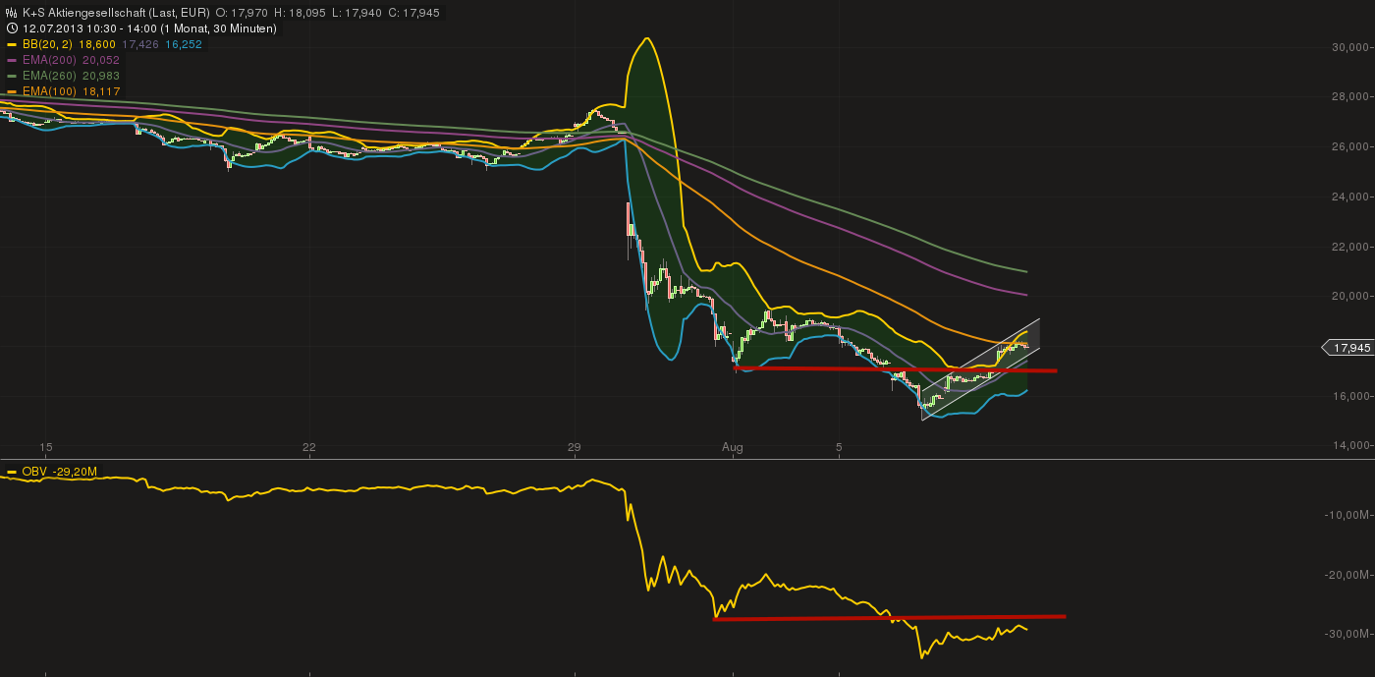Click the 24,000 price axis label
The height and width of the screenshot is (677, 1375).
[1350, 197]
